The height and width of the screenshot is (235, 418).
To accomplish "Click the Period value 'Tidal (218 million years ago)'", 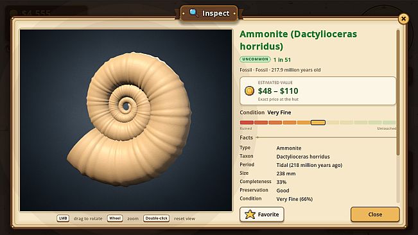I will click(x=309, y=165).
